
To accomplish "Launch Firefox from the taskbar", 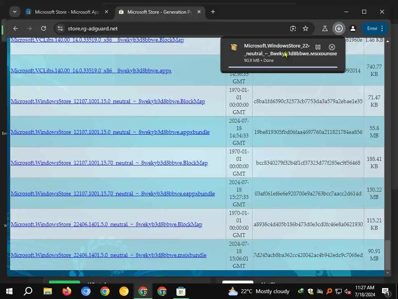I will point(67,291).
